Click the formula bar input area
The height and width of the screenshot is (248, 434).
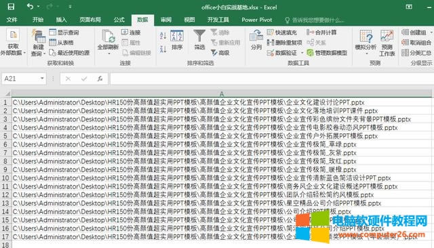(x=272, y=79)
